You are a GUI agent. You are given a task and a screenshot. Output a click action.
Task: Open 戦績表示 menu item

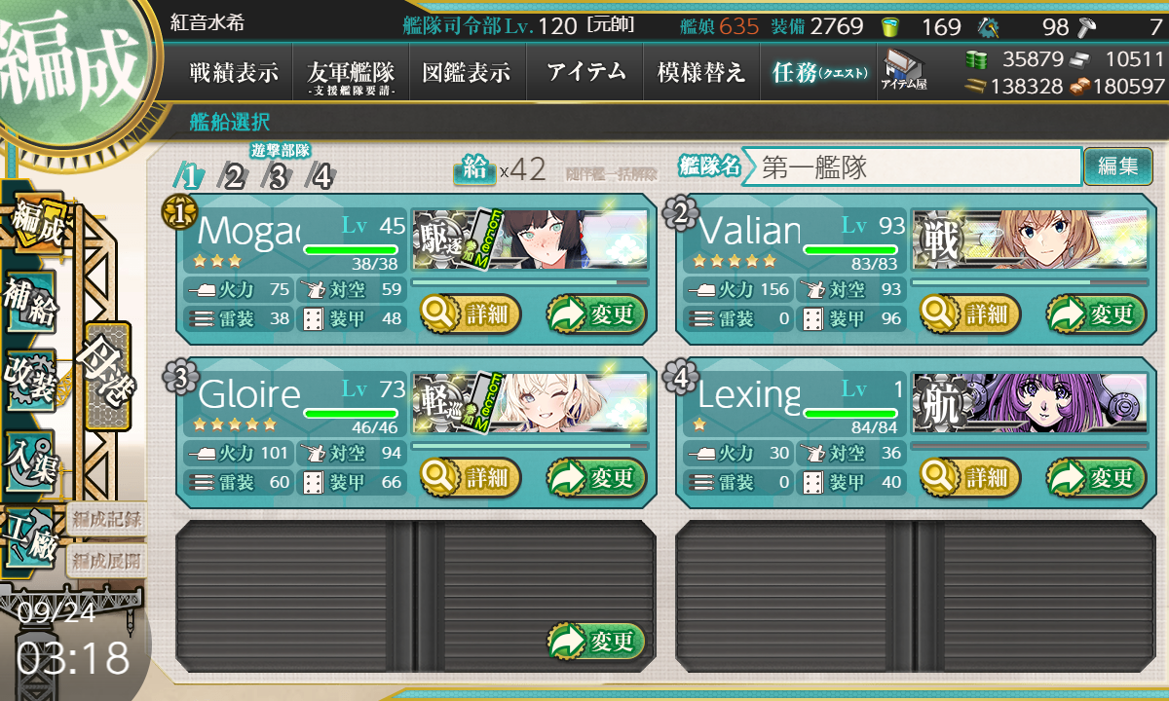[234, 71]
